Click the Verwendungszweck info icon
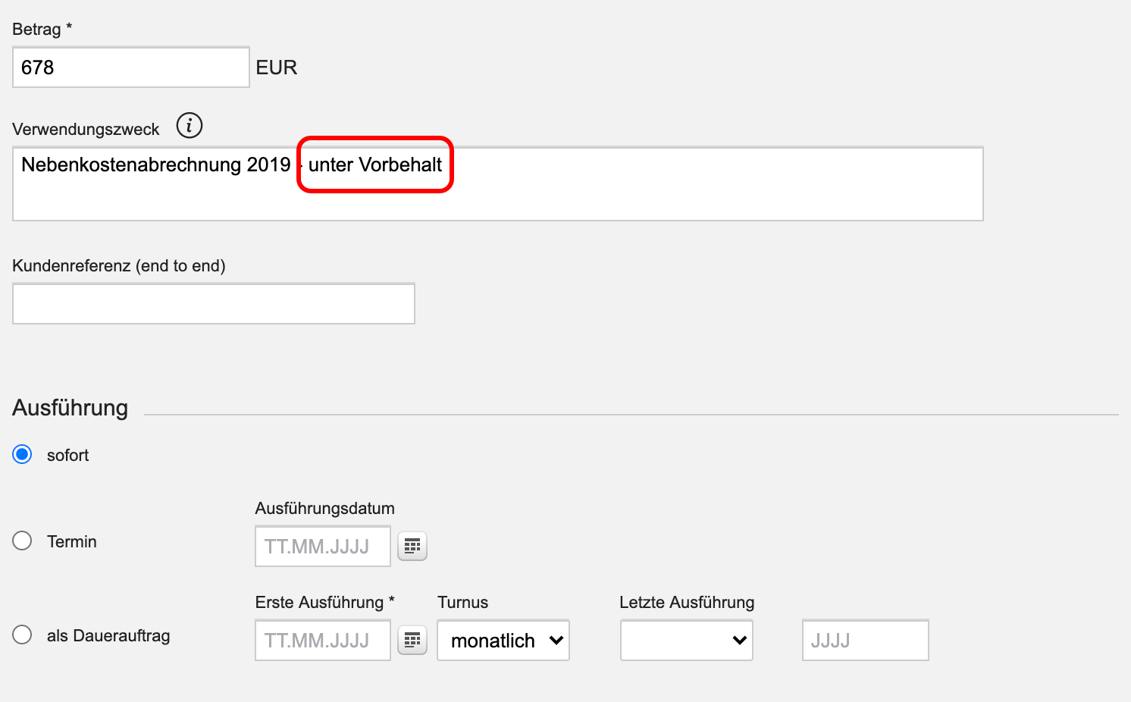The image size is (1131, 702). 190,126
